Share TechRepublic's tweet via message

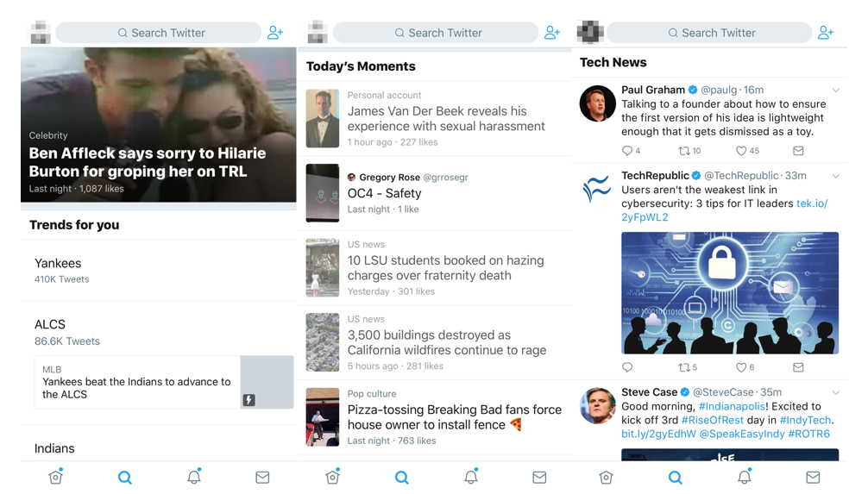[x=798, y=367]
